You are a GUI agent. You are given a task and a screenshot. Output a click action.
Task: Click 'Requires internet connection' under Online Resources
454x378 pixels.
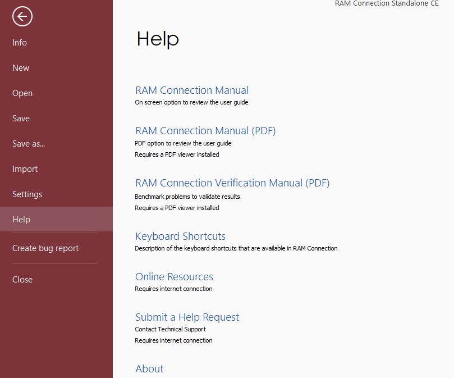point(173,289)
